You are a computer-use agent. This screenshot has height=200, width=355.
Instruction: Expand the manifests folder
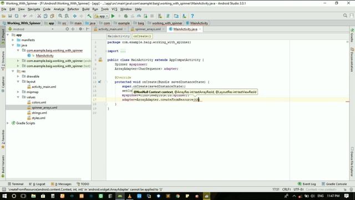point(13,40)
